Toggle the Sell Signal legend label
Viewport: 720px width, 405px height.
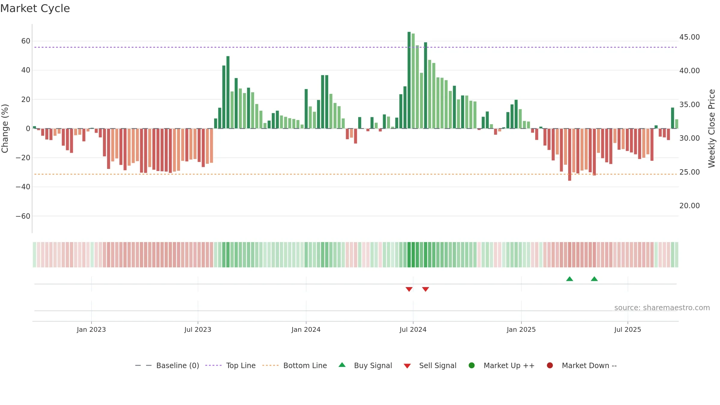(x=438, y=365)
